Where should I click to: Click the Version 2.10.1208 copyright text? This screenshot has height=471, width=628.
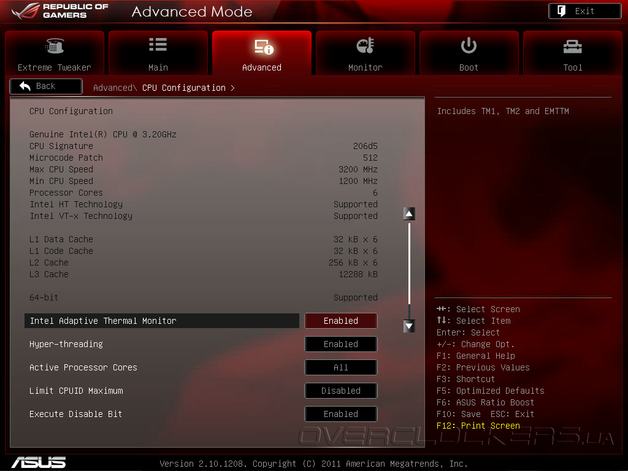pos(313,464)
